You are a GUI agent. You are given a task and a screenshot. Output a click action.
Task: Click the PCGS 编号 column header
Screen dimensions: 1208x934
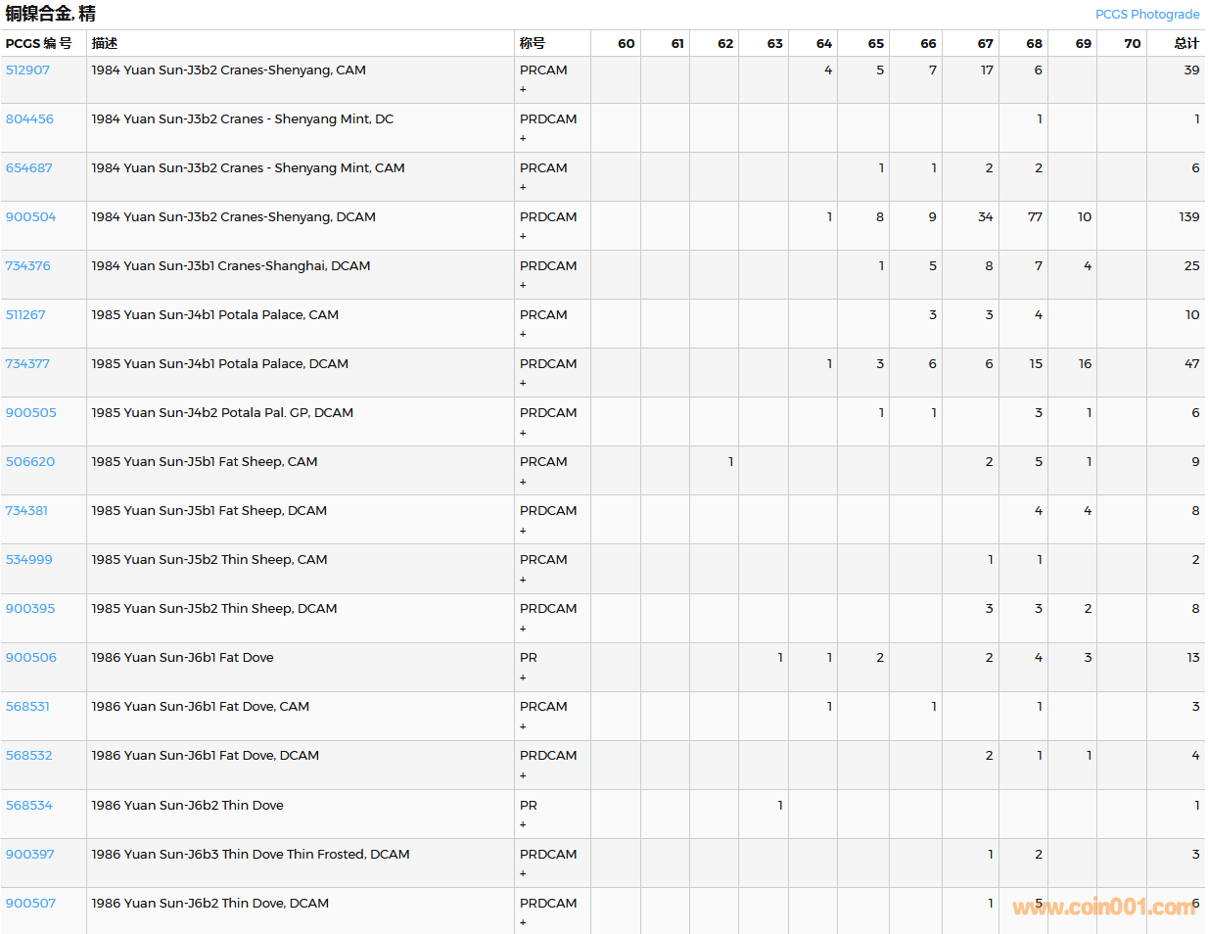pos(38,44)
